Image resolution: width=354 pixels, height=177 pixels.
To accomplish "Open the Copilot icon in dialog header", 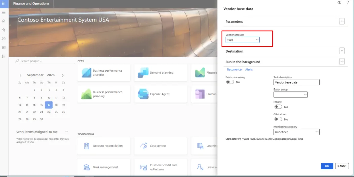I will (x=339, y=2).
